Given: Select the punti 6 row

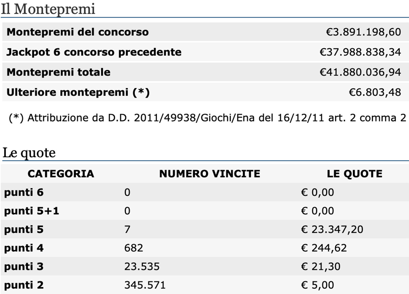Looking at the screenshot, I should click(204, 193).
